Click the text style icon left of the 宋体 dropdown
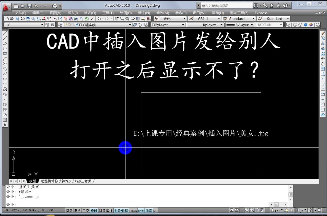The width and height of the screenshot is (327, 216). click(x=156, y=19)
